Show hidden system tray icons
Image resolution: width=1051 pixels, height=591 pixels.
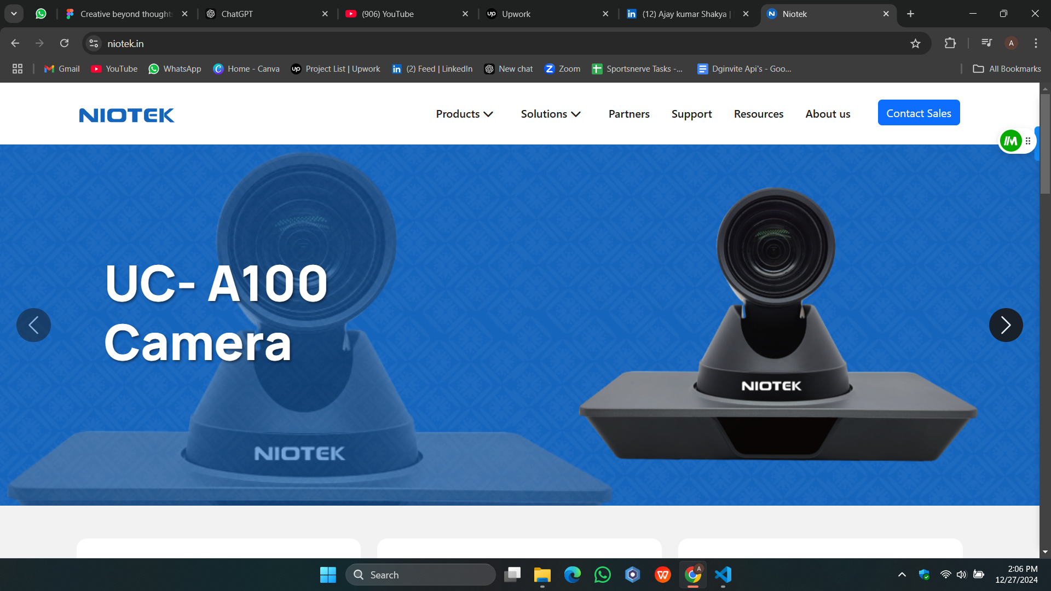(902, 575)
